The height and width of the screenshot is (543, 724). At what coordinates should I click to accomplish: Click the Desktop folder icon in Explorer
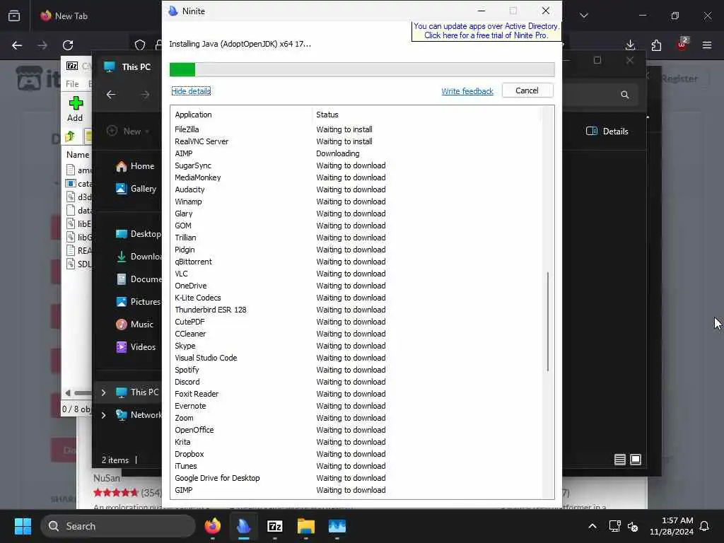tap(122, 234)
